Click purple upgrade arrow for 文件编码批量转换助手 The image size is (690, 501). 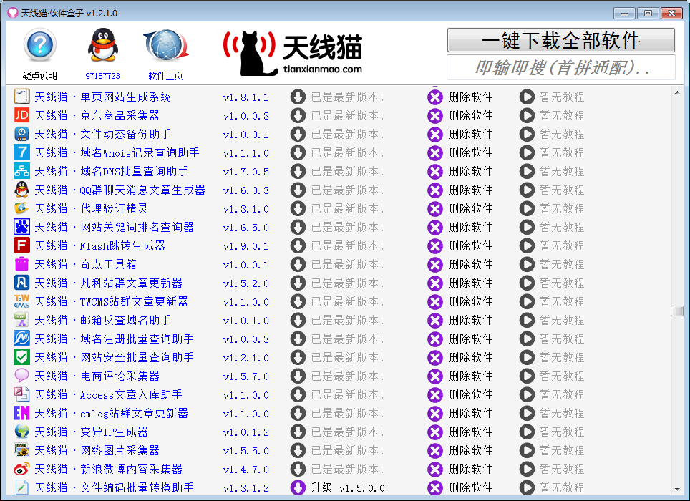pos(298,487)
